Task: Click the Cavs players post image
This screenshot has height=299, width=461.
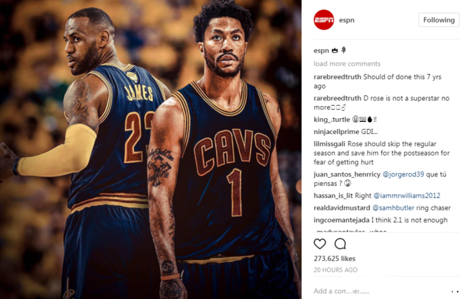Action: (151, 149)
